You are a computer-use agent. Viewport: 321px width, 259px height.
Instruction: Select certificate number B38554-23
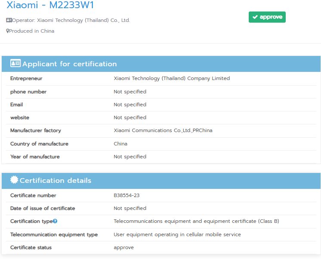coord(127,195)
